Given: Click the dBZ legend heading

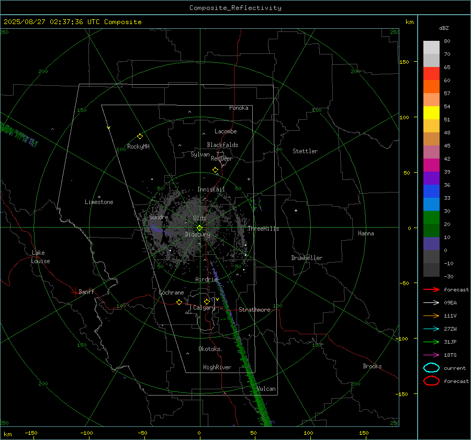Looking at the screenshot, I should click(444, 28).
